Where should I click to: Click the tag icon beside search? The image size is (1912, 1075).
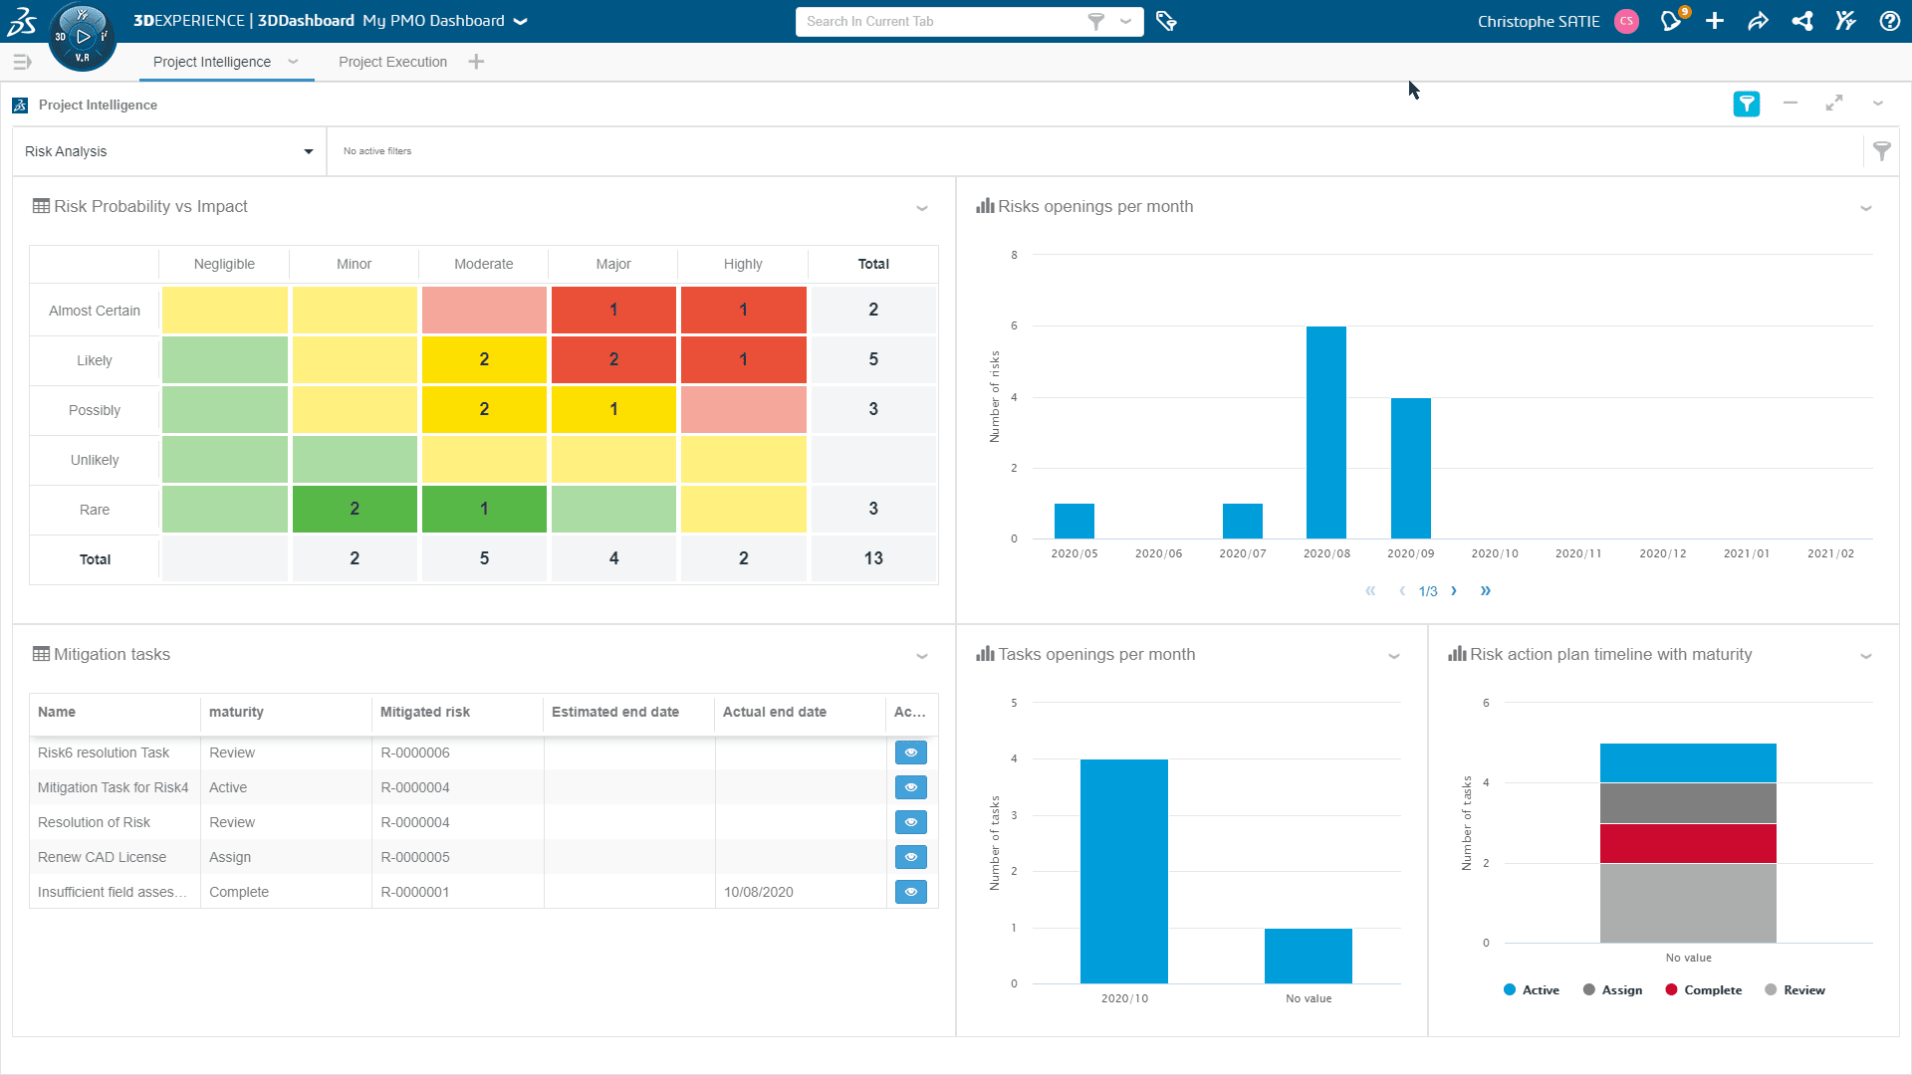[x=1166, y=21]
